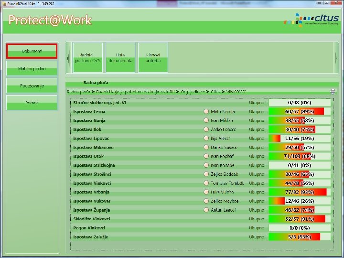Click the 60/67 (89%) progress bar
344x258 pixels.
click(300, 111)
